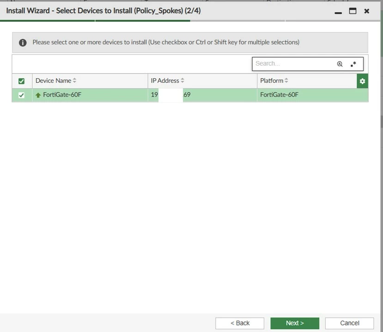Select the FortiGate-60F device name cell
383x332 pixels.
click(90, 95)
